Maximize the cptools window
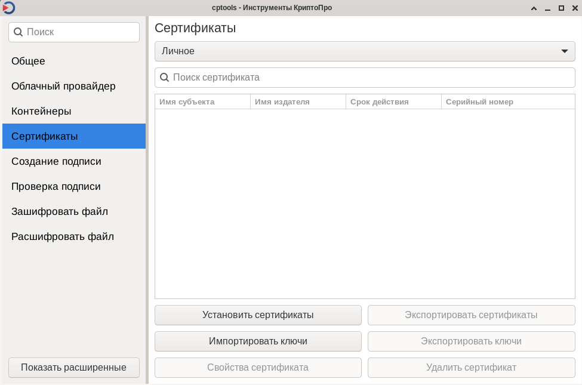The width and height of the screenshot is (582, 385). [x=561, y=8]
